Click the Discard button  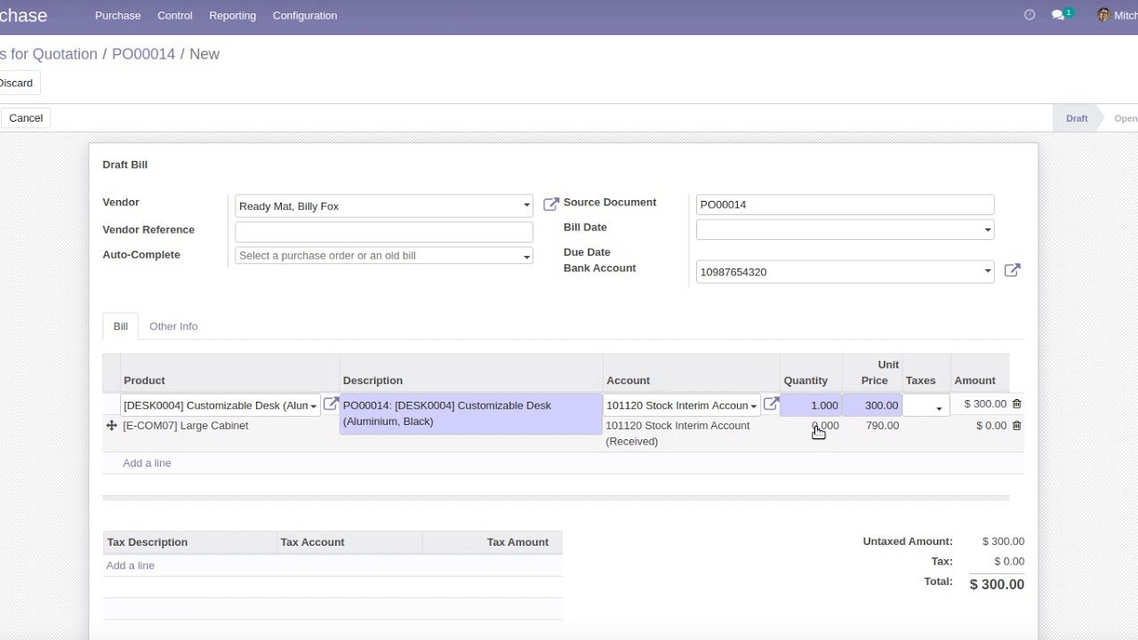pyautogui.click(x=16, y=83)
